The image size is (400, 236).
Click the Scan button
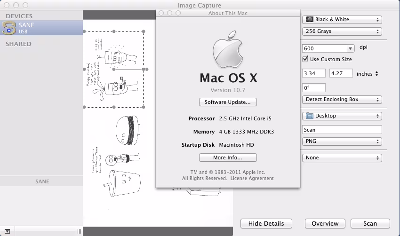370,223
